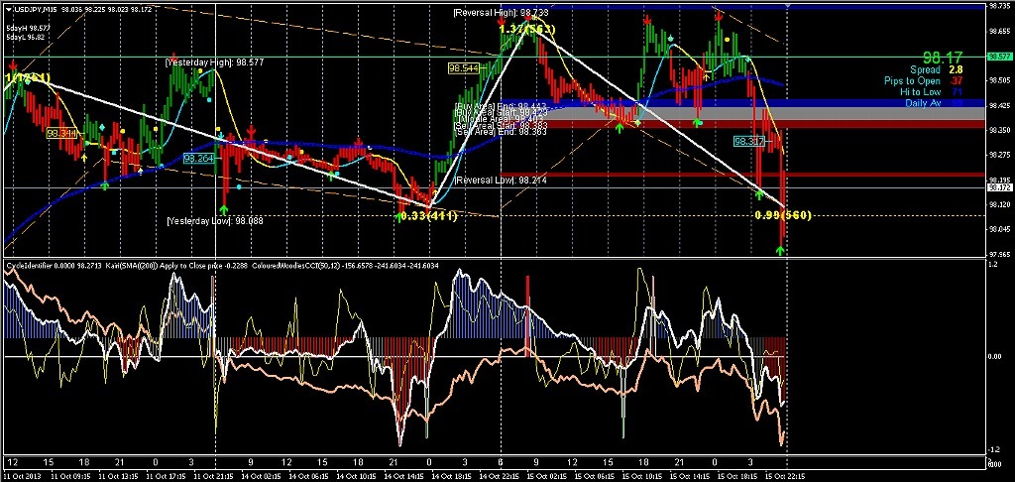Click the large green 98.17 price readout
Viewport: 1015px width, 482px height.
tap(944, 58)
